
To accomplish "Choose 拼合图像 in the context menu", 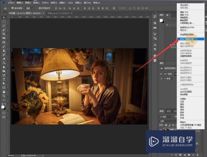I will tap(184, 94).
